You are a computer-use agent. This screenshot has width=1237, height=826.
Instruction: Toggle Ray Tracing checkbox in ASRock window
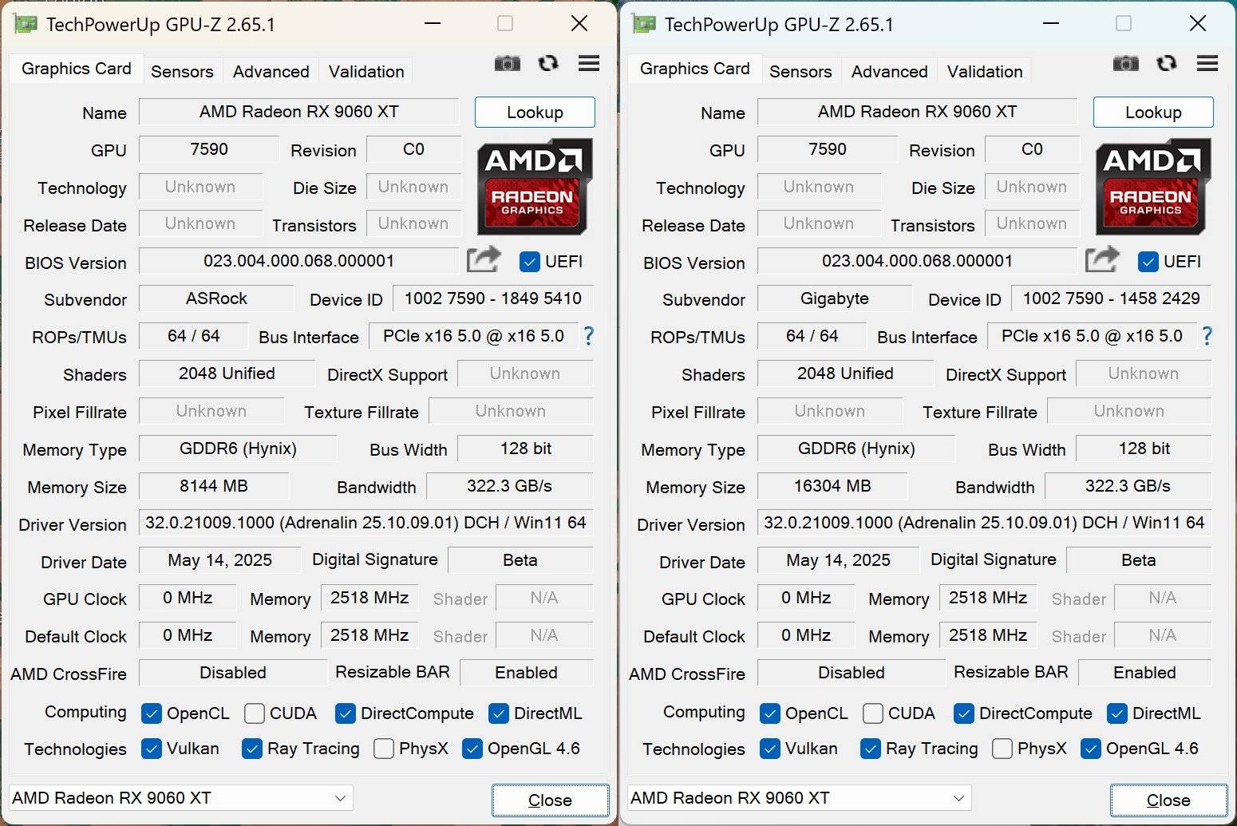point(252,749)
